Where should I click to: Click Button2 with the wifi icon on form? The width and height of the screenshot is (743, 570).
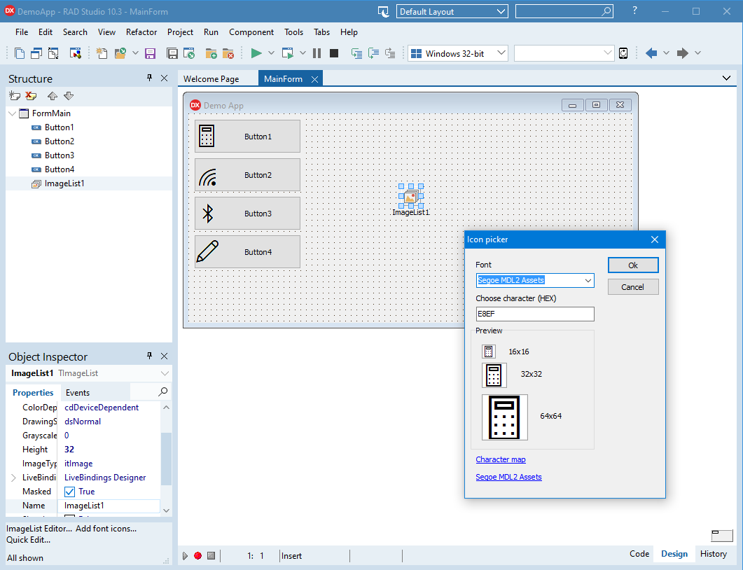247,175
